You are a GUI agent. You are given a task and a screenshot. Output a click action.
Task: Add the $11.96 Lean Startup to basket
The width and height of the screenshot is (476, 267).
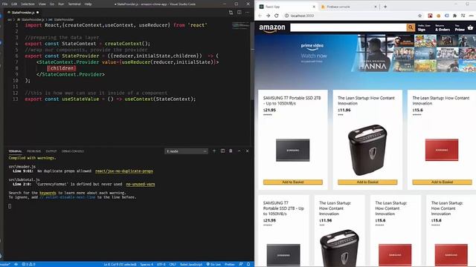point(367,182)
